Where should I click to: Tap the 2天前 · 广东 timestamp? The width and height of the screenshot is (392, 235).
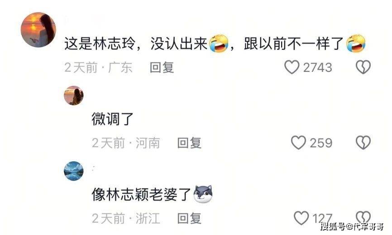click(98, 67)
